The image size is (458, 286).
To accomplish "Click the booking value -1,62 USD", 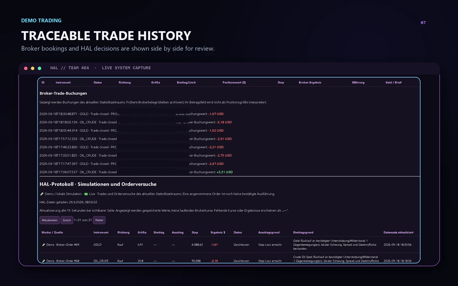I will [x=216, y=130].
